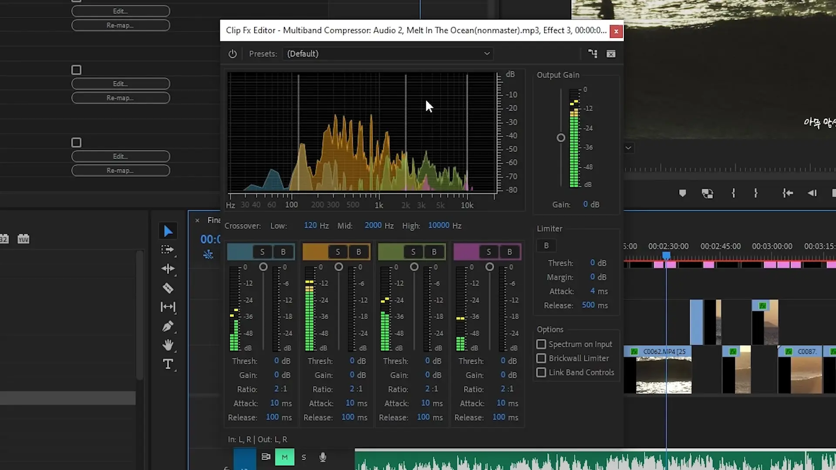Click the first Edit... button in Effect Controls

(x=121, y=11)
